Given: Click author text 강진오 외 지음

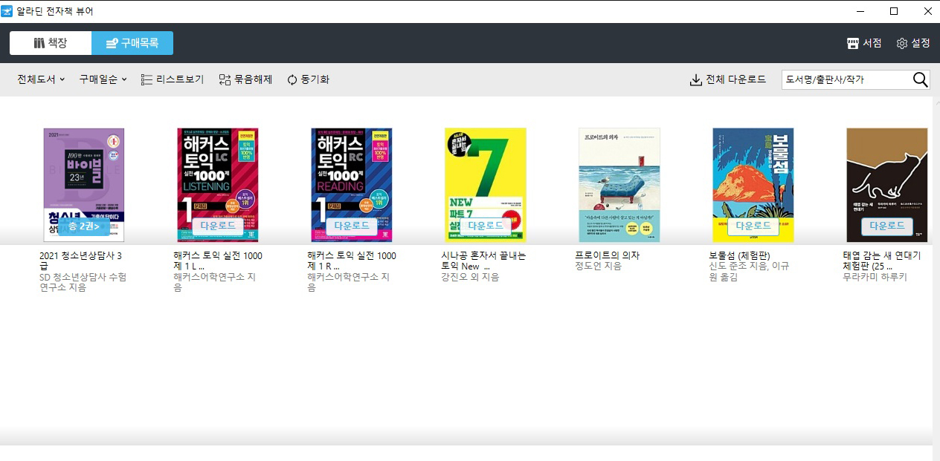Looking at the screenshot, I should [x=470, y=277].
